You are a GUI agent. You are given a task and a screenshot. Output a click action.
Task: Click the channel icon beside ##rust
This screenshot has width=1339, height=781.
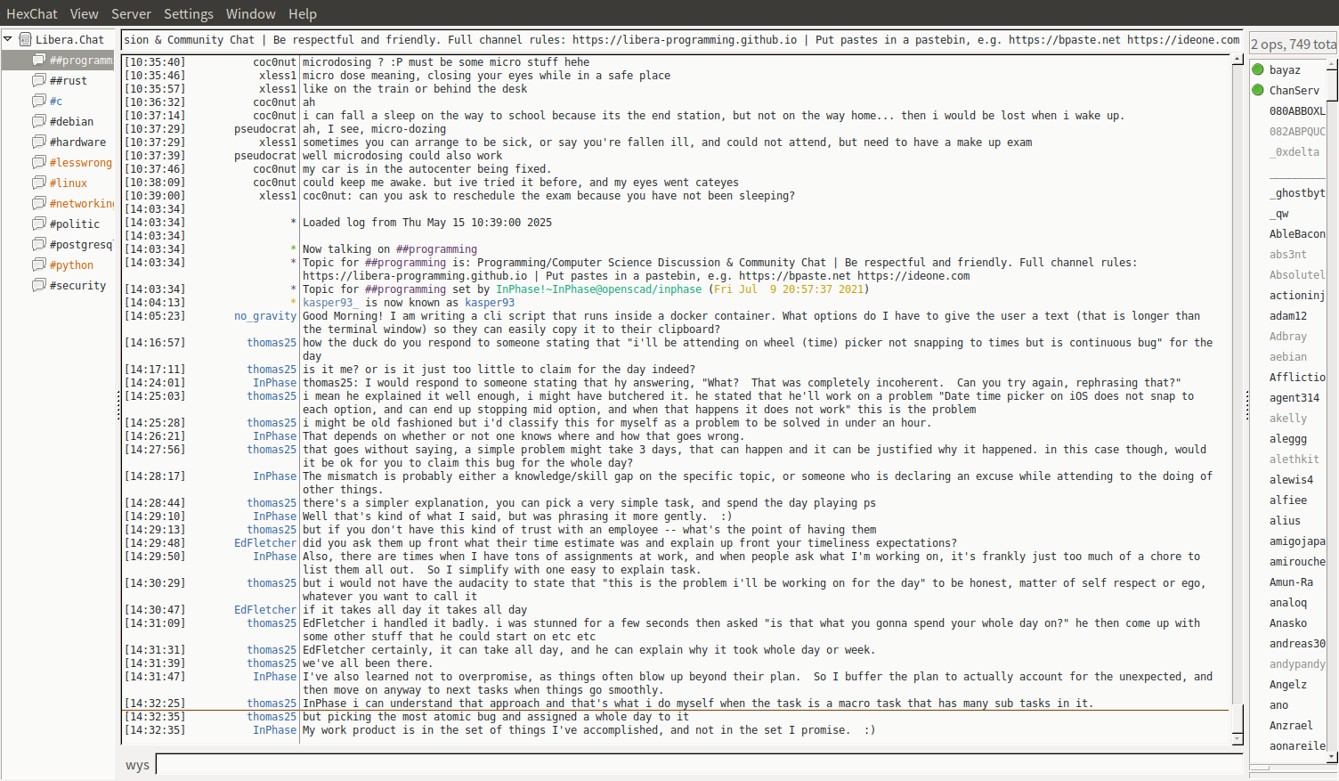tap(39, 80)
